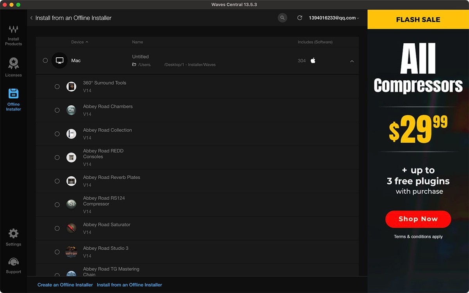Select the 360° Surround Tools radio button
This screenshot has width=469, height=293.
point(57,87)
